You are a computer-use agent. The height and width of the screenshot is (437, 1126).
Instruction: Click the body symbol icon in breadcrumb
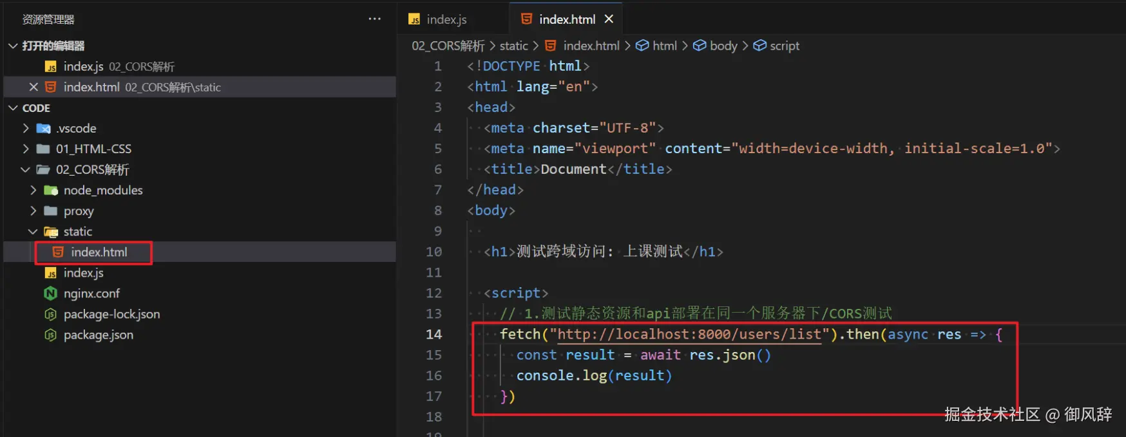700,46
